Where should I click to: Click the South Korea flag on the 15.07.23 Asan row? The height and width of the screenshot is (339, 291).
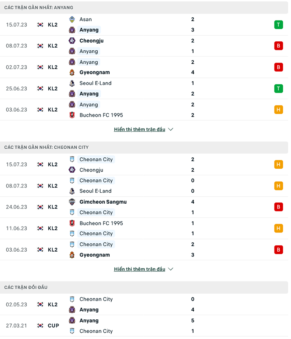40,24
